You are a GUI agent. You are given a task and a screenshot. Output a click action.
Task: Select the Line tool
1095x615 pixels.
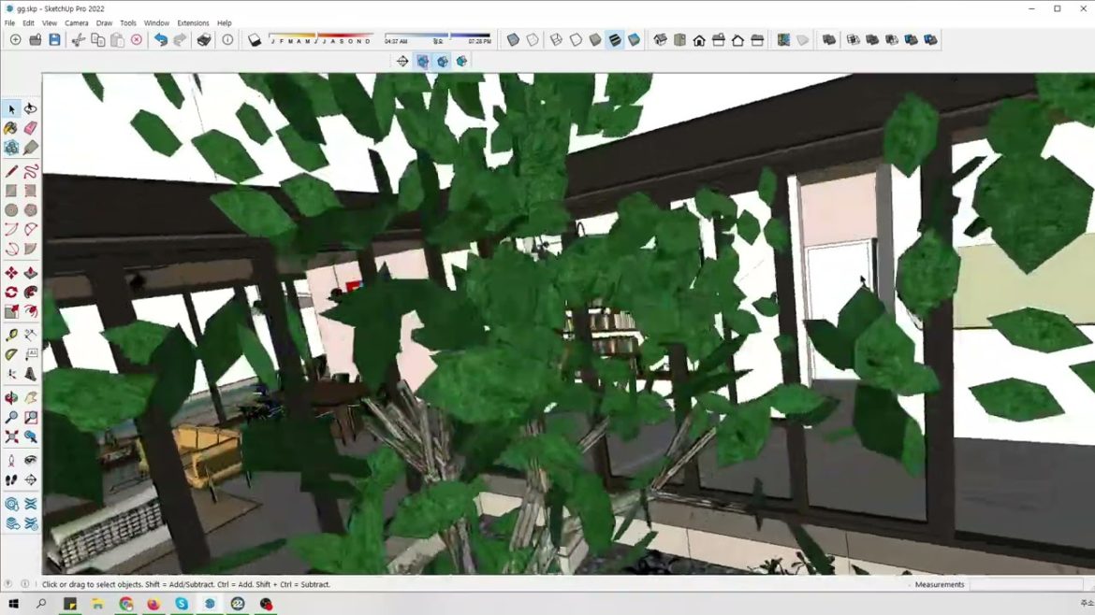pyautogui.click(x=11, y=171)
